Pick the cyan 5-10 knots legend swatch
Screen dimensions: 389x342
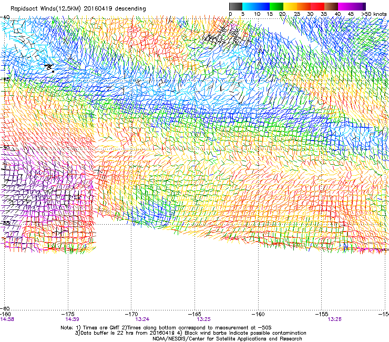249,6
